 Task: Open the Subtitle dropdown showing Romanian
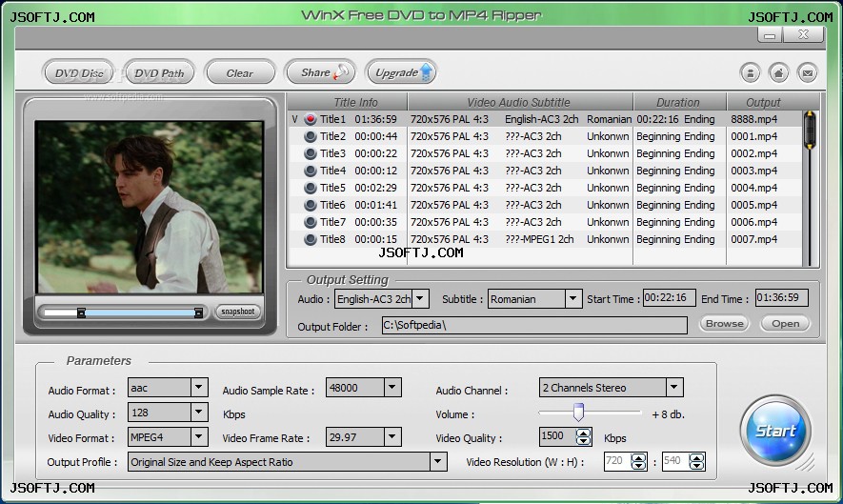pos(573,298)
